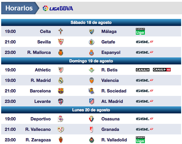Click the Canal+ HD channel logo
The image size is (182, 144).
[x=162, y=70]
